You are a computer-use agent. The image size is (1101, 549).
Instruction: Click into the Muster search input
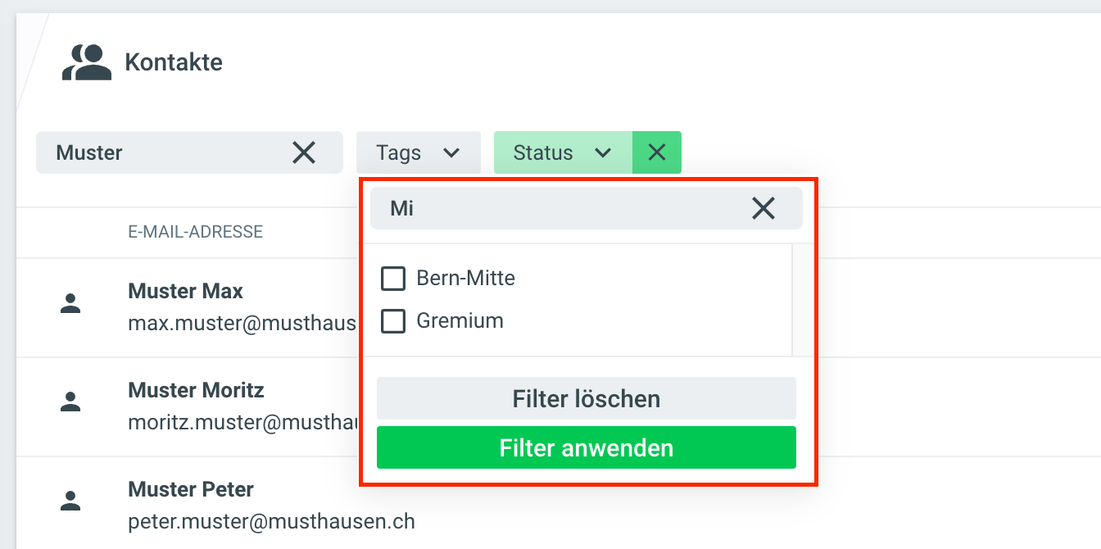pyautogui.click(x=164, y=152)
